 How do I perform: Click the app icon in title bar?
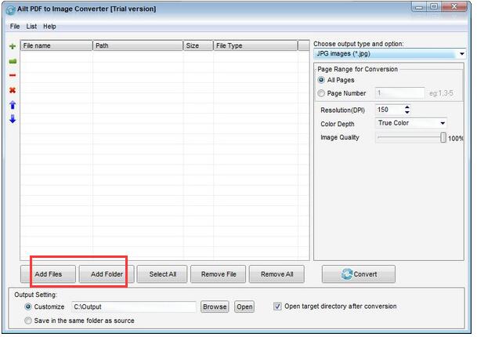pyautogui.click(x=10, y=9)
